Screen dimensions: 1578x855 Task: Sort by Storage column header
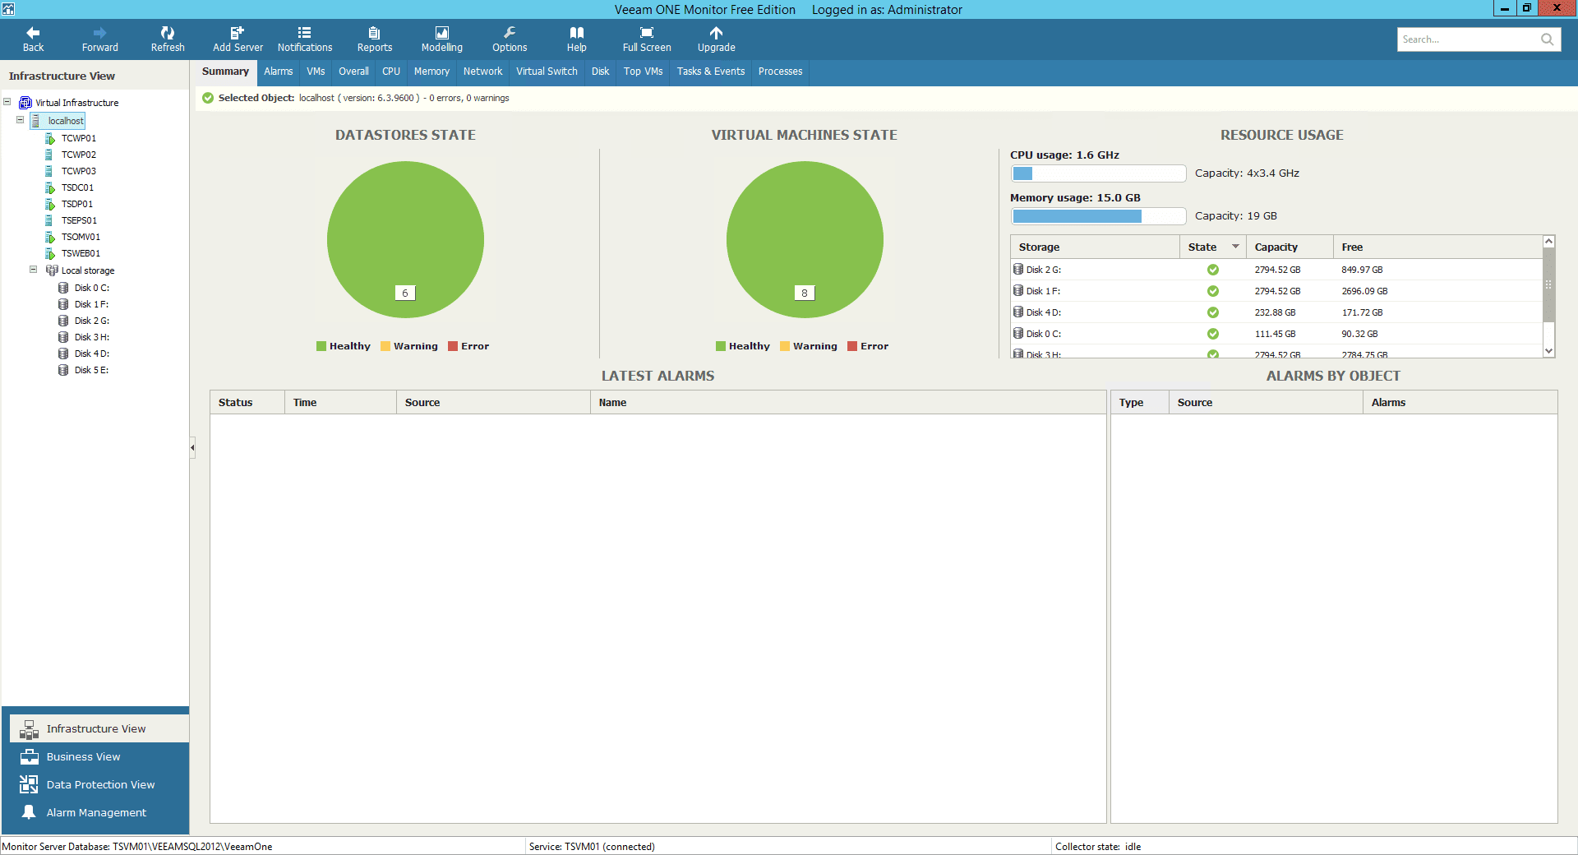[1095, 247]
